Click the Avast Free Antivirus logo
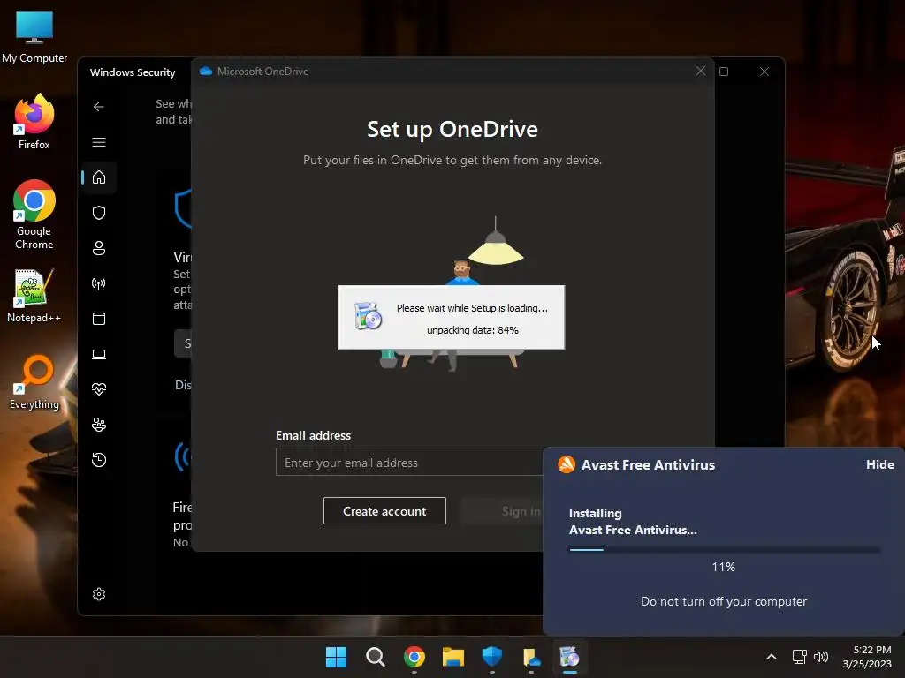The image size is (905, 678). pos(567,464)
